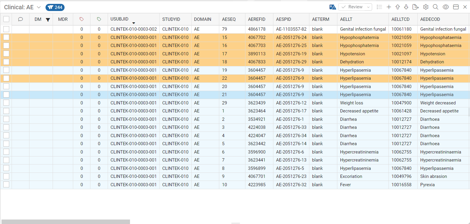Click the Hypotension AELLT cell
470x224 pixels.
point(363,54)
